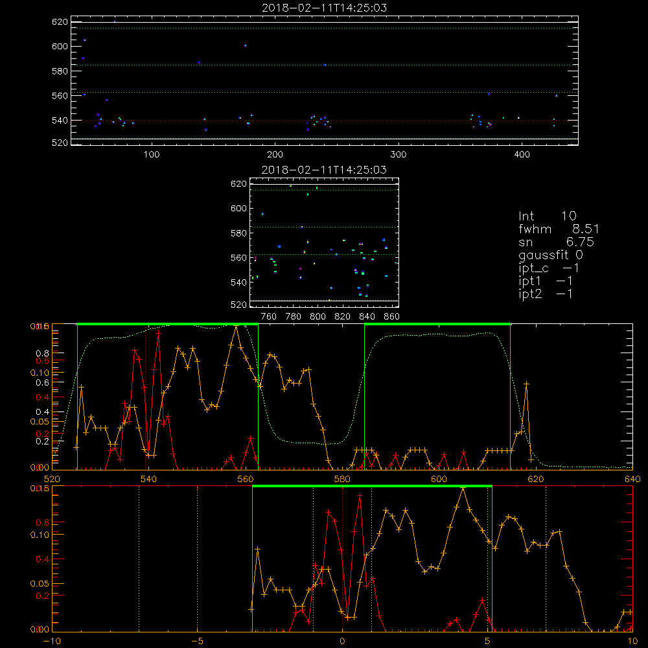Select the 'ipt2 -1' readout text
Image resolution: width=648 pixels, height=648 pixels.
(546, 294)
